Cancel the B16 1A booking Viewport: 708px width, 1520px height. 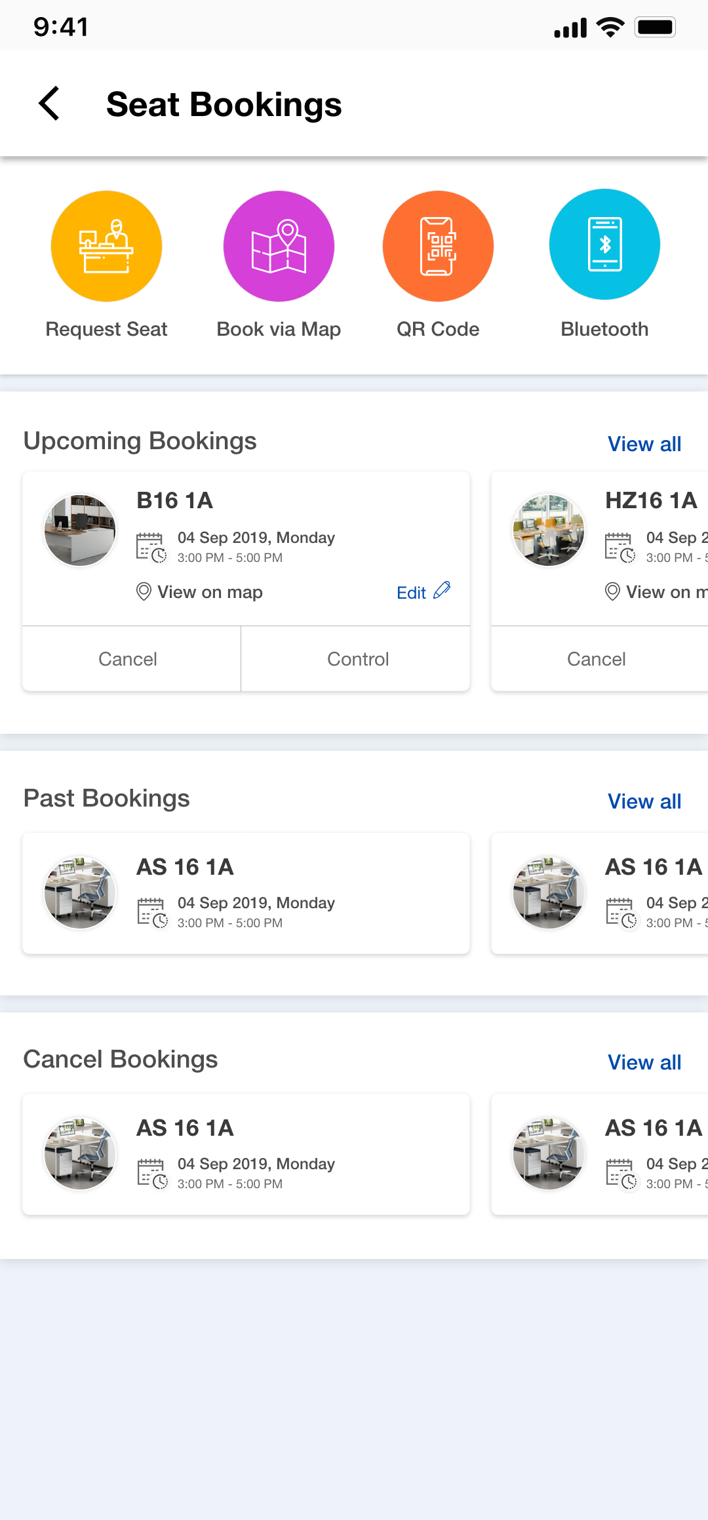click(x=128, y=659)
